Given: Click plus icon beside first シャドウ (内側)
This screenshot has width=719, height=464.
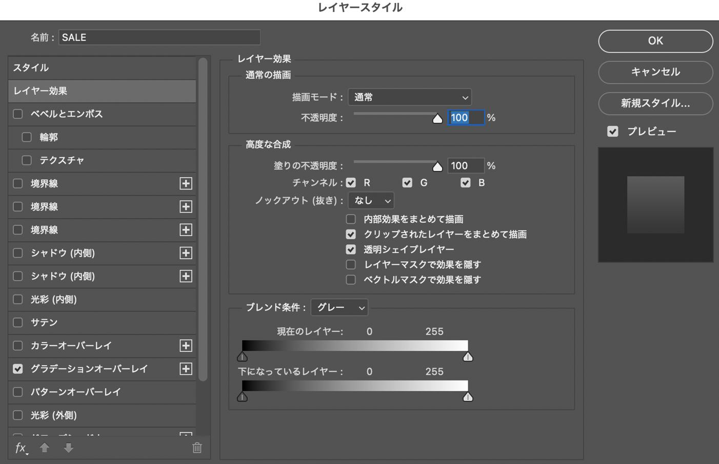Looking at the screenshot, I should coord(186,253).
